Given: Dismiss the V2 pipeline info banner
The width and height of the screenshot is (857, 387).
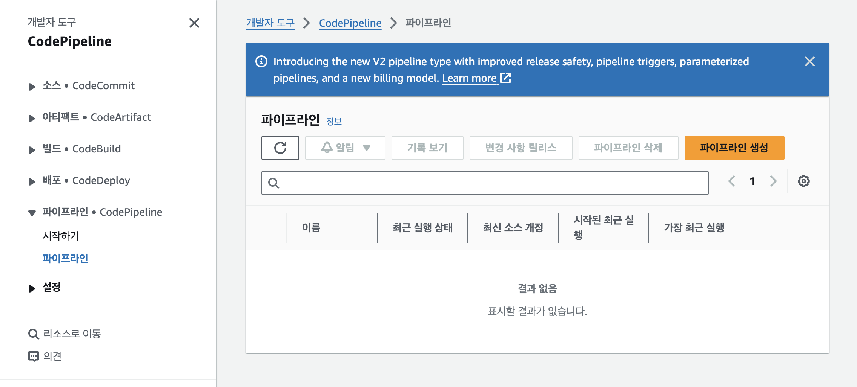Looking at the screenshot, I should tap(809, 61).
